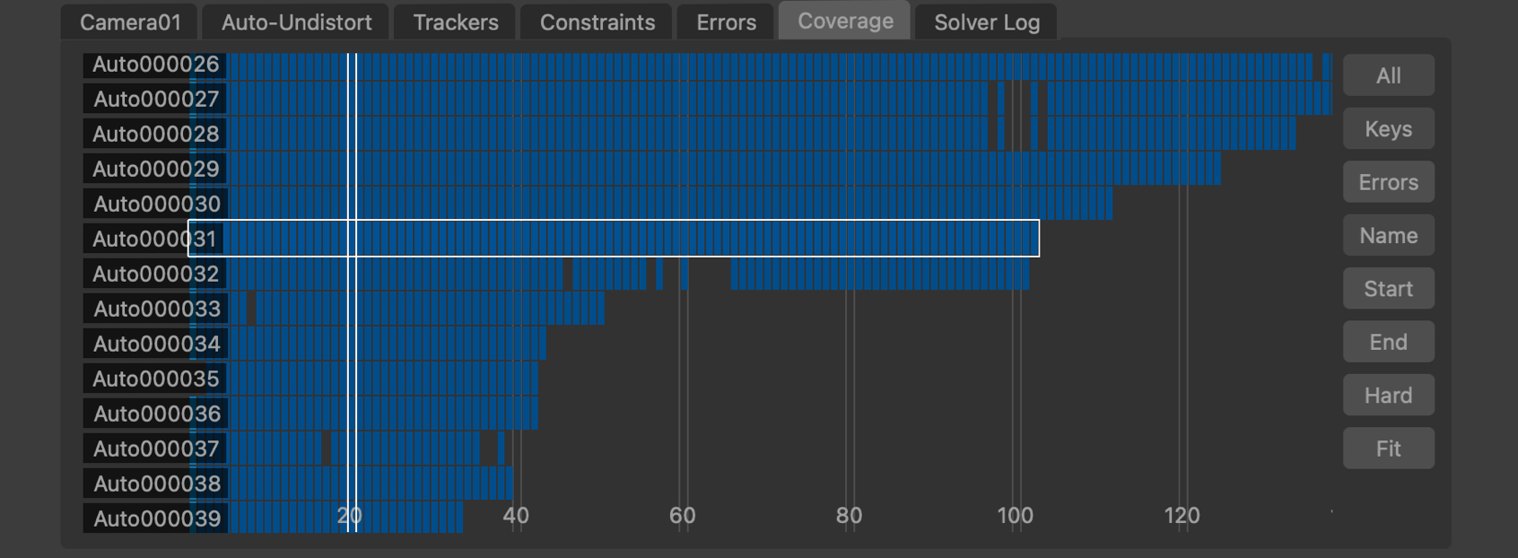
Task: Go to the Constraints tab
Action: (x=598, y=22)
